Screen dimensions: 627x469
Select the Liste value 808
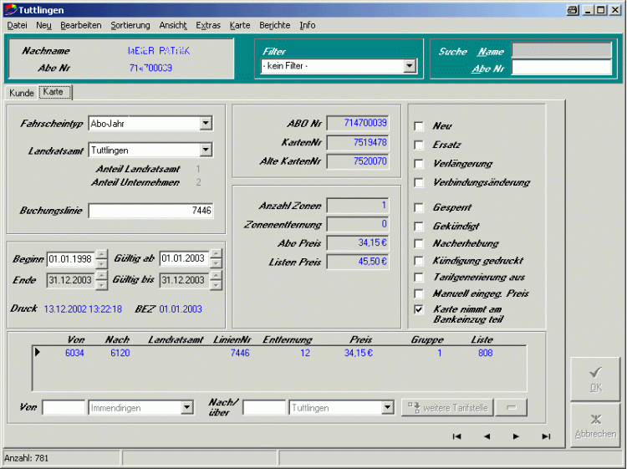tap(486, 353)
